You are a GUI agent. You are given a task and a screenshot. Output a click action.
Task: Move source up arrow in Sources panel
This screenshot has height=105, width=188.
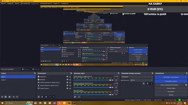pyautogui.click(x=50, y=97)
